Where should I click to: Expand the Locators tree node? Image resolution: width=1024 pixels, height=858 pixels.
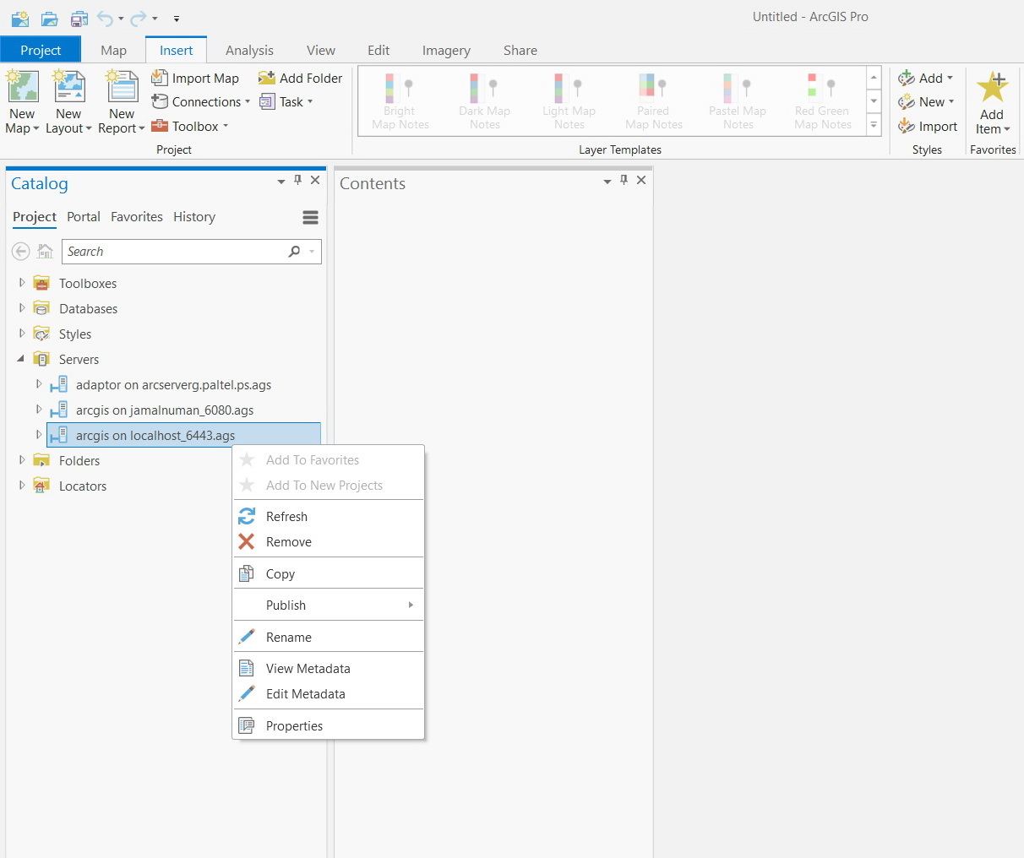pyautogui.click(x=22, y=486)
